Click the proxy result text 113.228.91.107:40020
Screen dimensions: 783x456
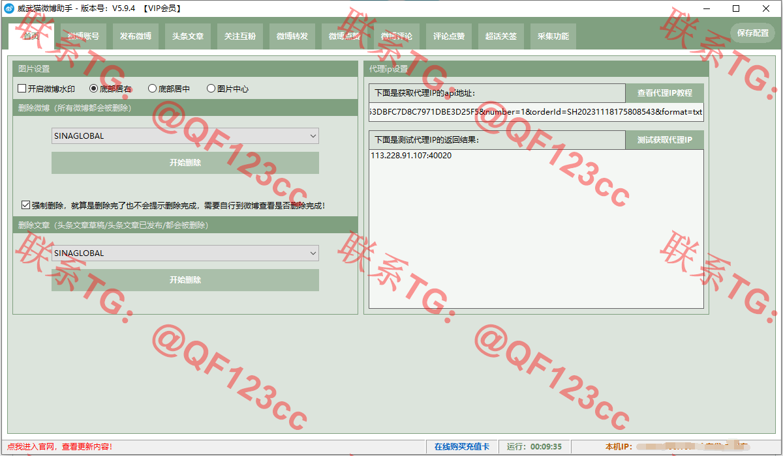[x=411, y=156]
